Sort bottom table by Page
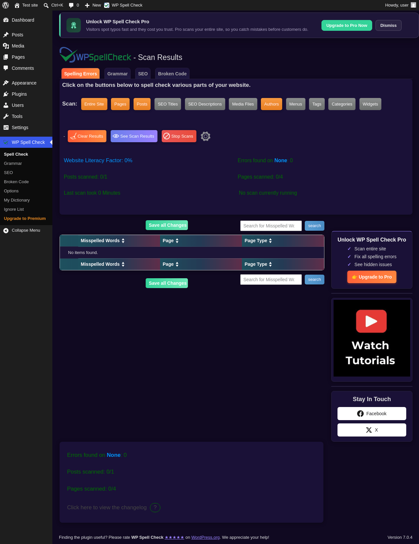Image resolution: width=419 pixels, height=544 pixels. (171, 264)
